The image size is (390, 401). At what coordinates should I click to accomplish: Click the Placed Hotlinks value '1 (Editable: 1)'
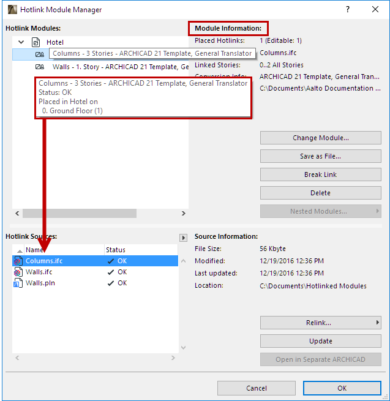pyautogui.click(x=280, y=40)
